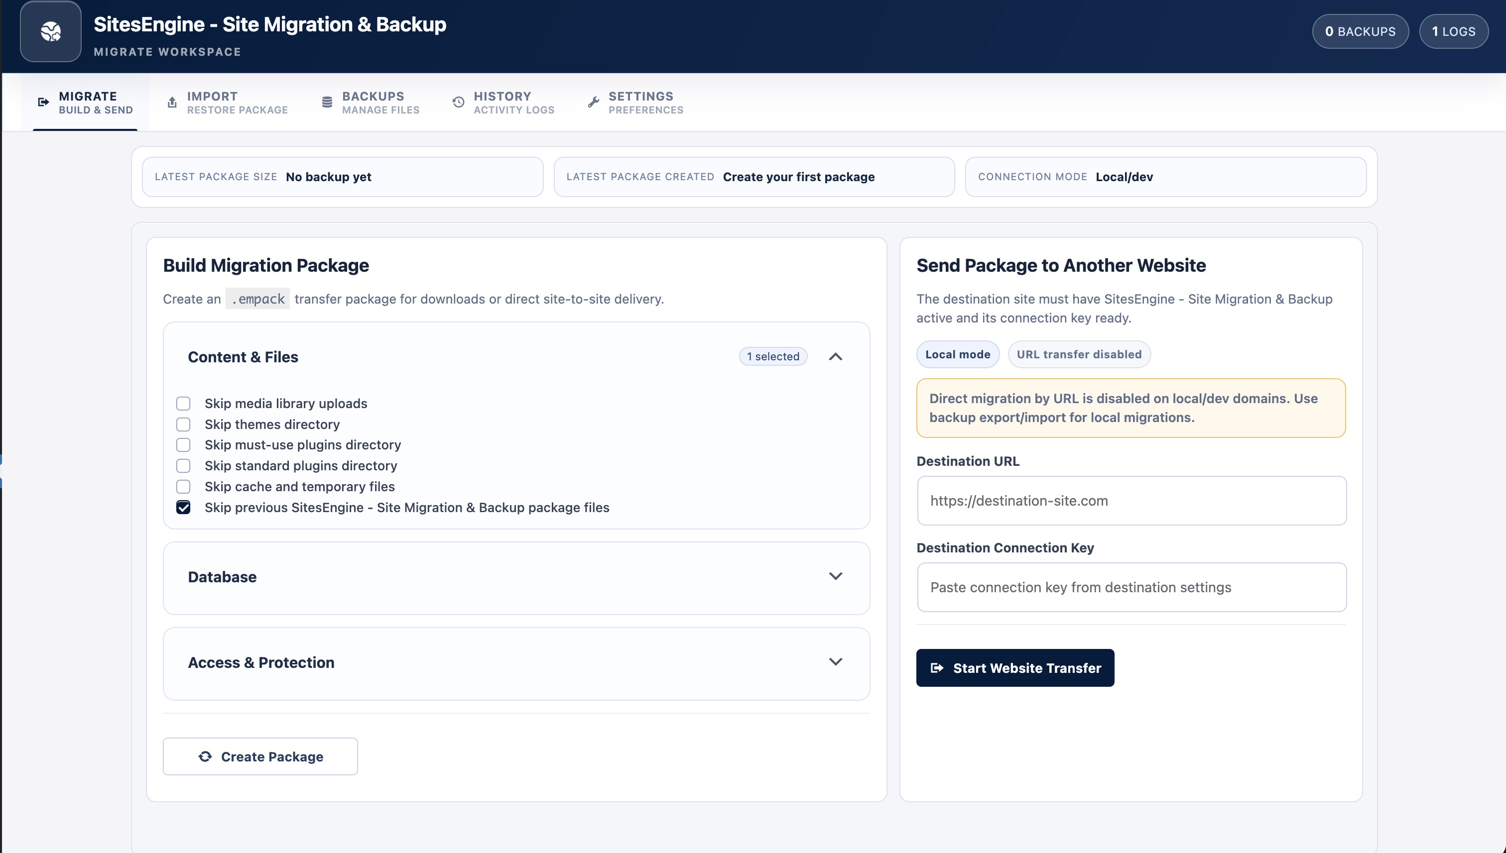The image size is (1506, 853).
Task: Click the Local mode badge
Action: 958,354
